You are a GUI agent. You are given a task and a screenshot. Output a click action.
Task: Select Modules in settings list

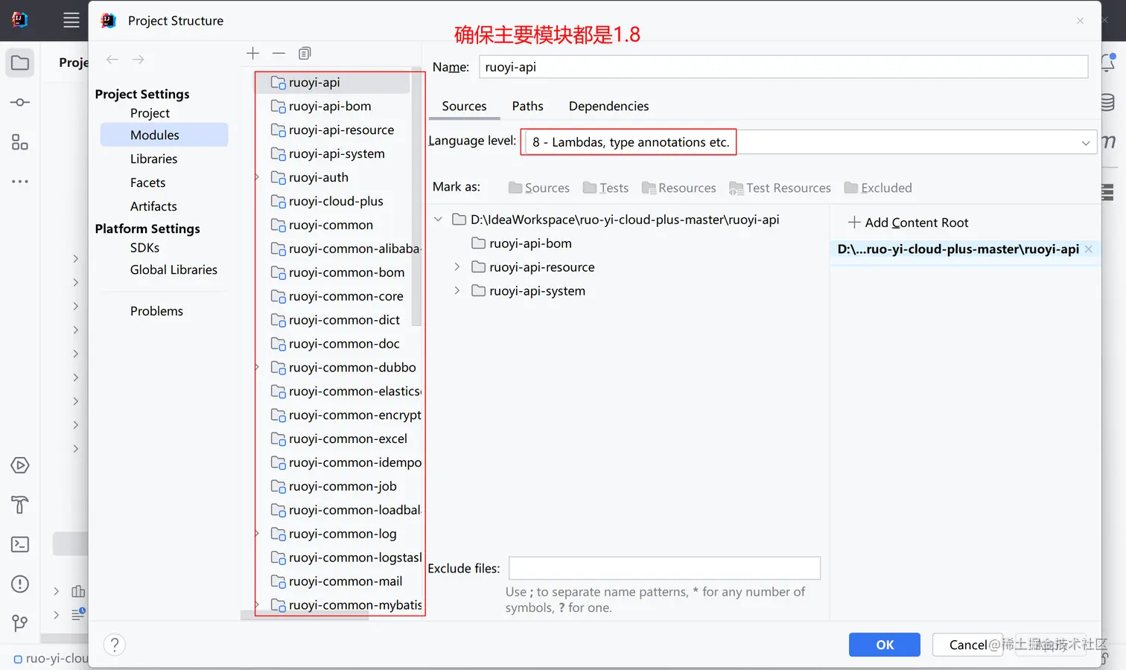click(164, 135)
